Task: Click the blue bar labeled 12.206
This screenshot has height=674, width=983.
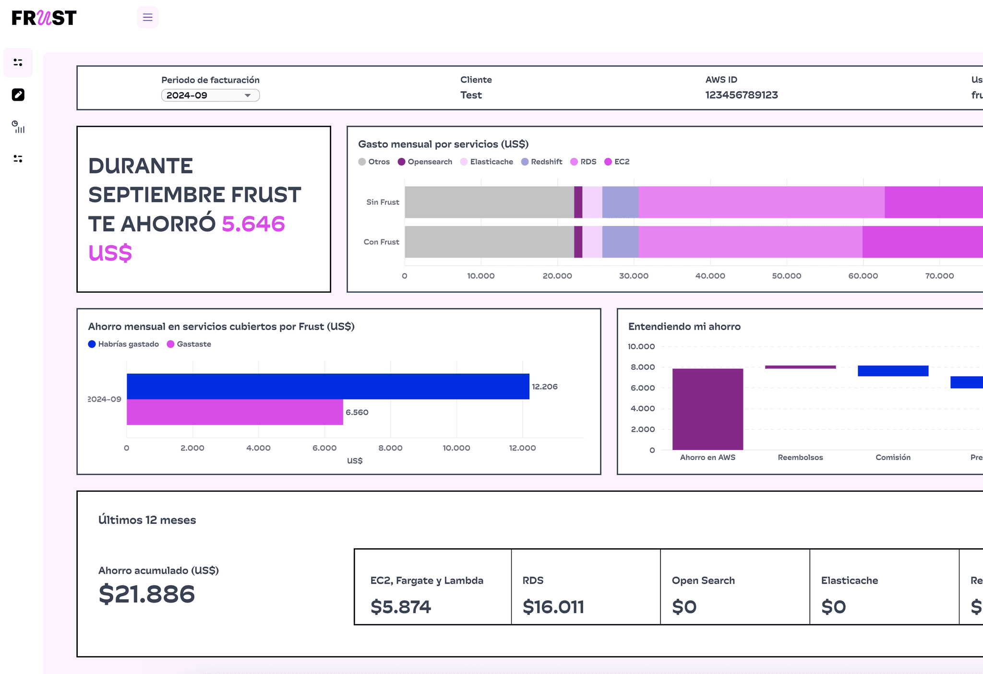Action: (x=328, y=386)
